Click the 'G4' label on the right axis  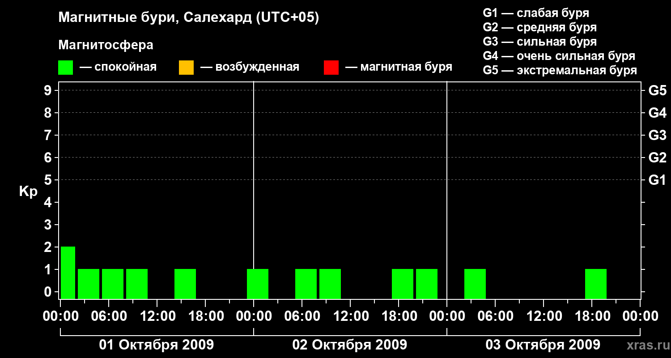(x=657, y=113)
